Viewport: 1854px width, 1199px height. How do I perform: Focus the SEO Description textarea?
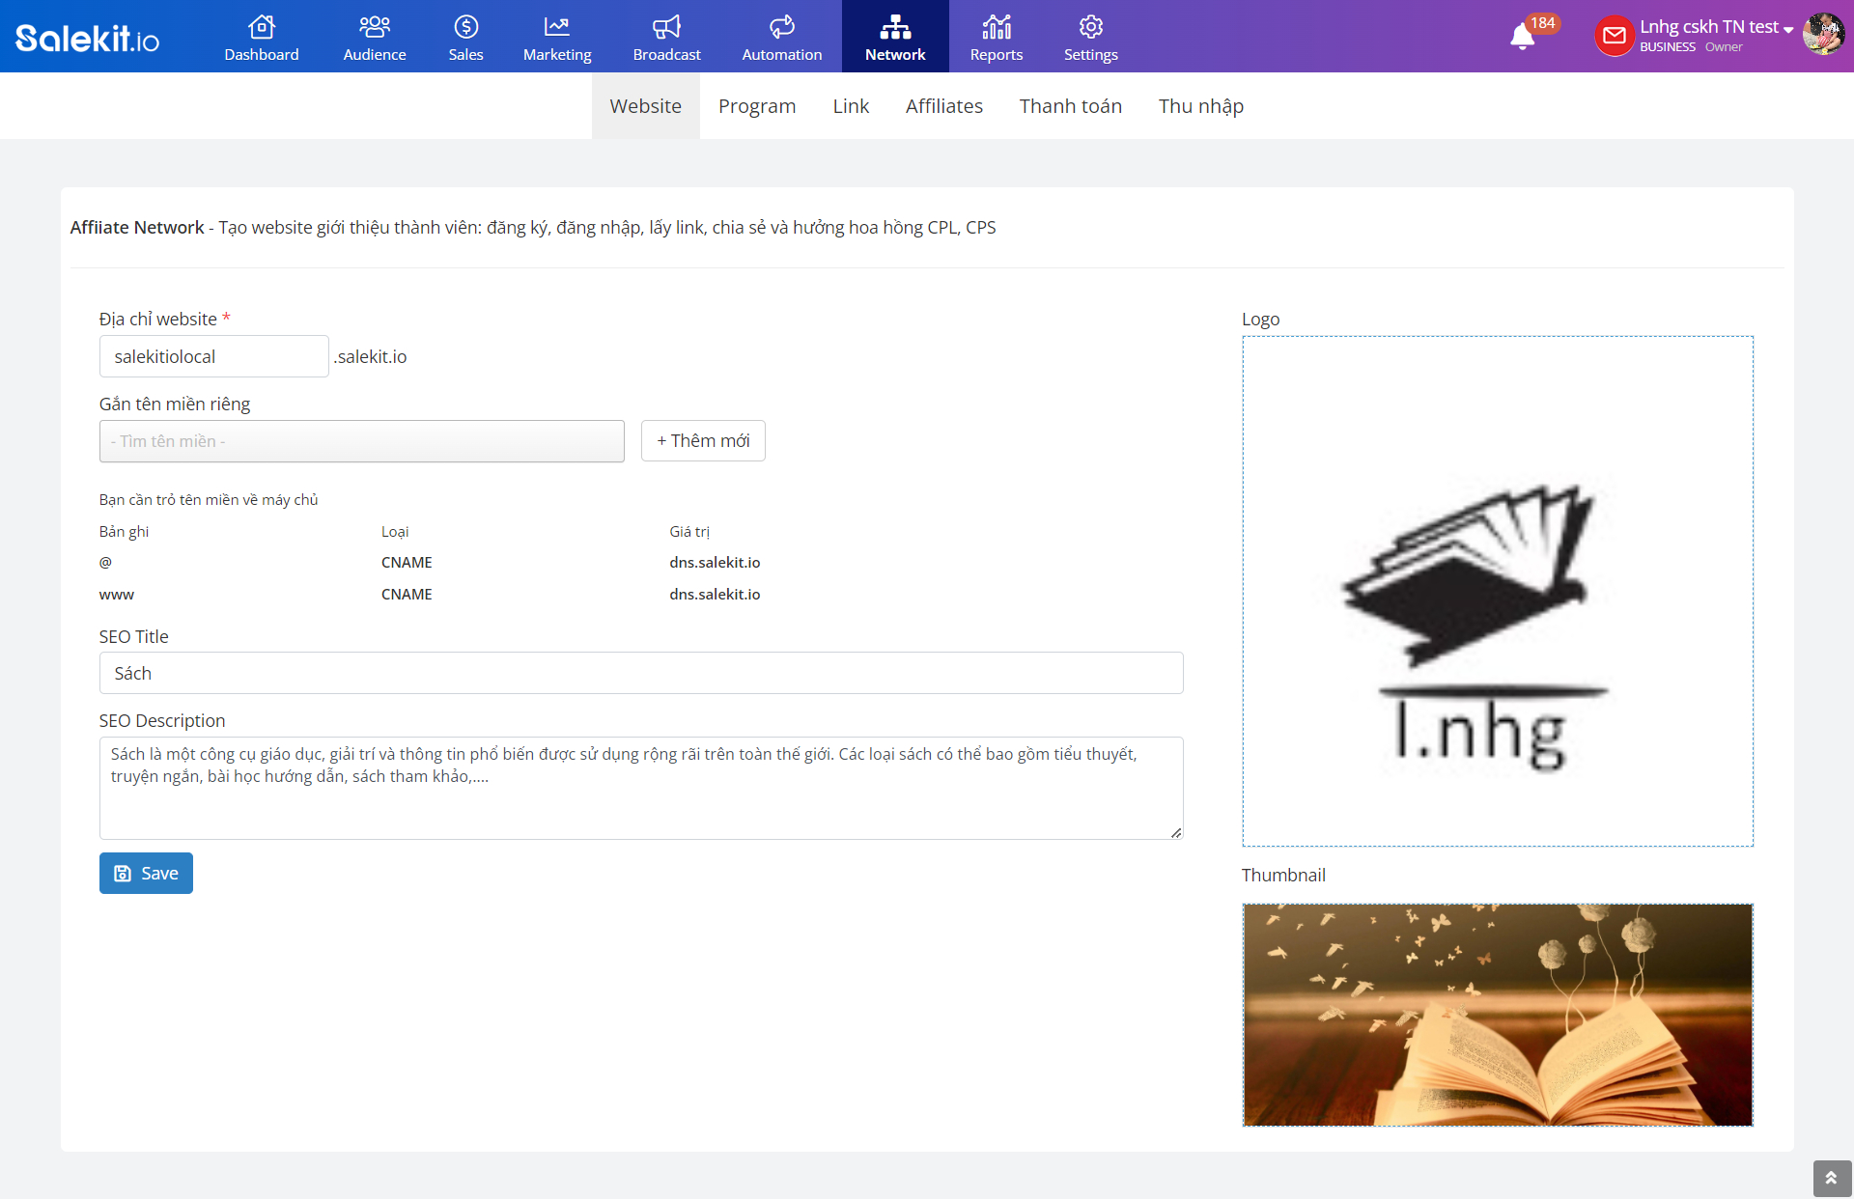pos(641,788)
